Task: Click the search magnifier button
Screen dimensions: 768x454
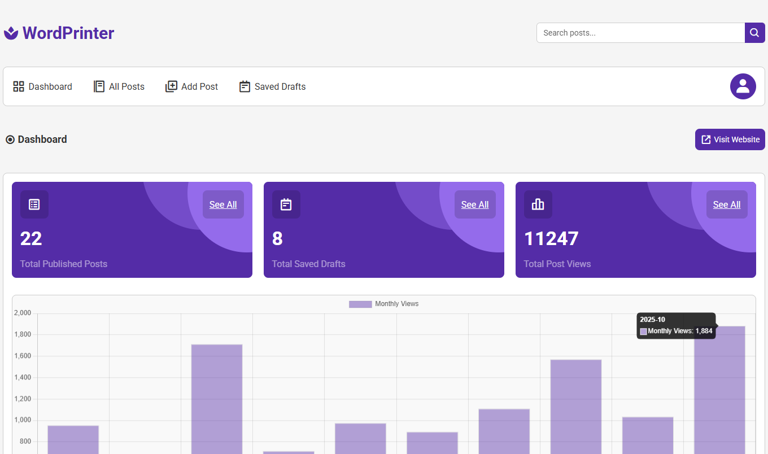Action: tap(754, 33)
